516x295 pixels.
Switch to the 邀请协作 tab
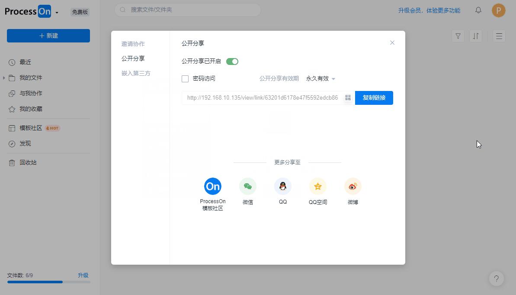pyautogui.click(x=134, y=43)
